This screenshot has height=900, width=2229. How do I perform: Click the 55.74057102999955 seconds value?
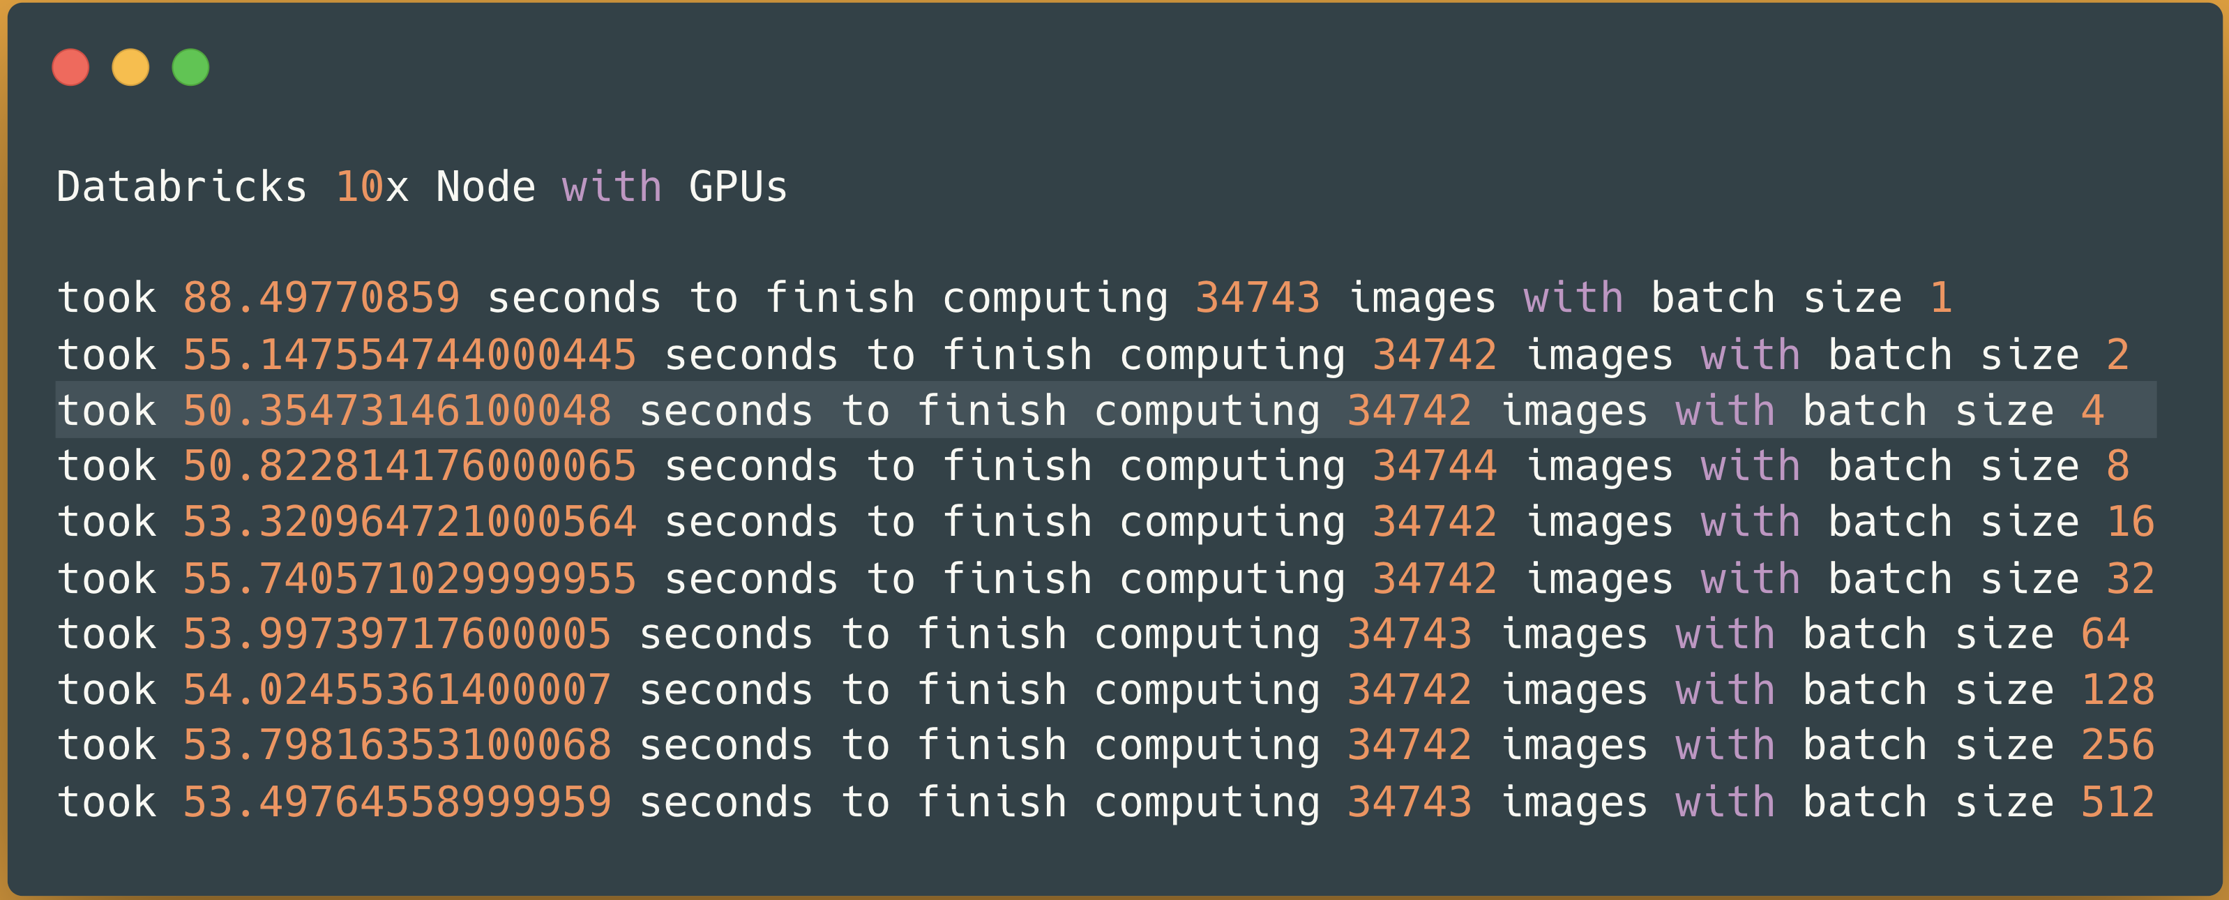tap(409, 579)
